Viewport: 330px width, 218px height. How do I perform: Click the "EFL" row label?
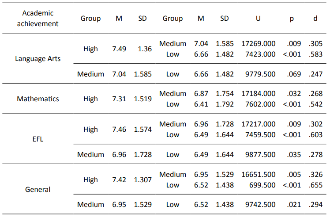pyautogui.click(x=37, y=139)
